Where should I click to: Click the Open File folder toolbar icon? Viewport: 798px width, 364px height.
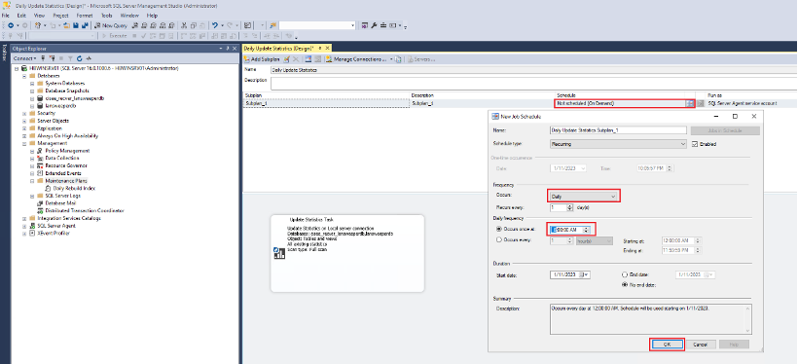(67, 25)
